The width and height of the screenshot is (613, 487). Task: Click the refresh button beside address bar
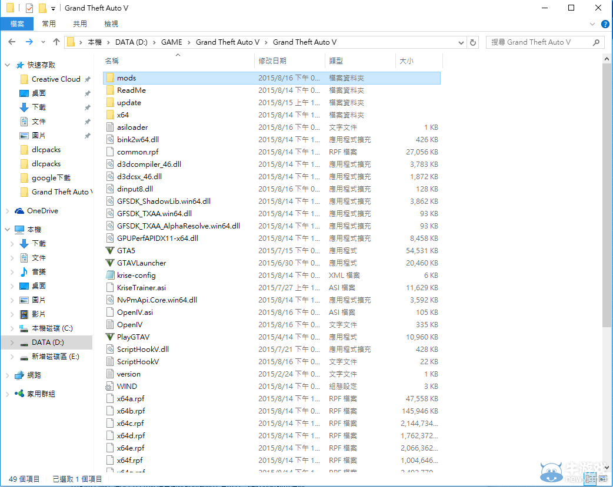point(473,42)
